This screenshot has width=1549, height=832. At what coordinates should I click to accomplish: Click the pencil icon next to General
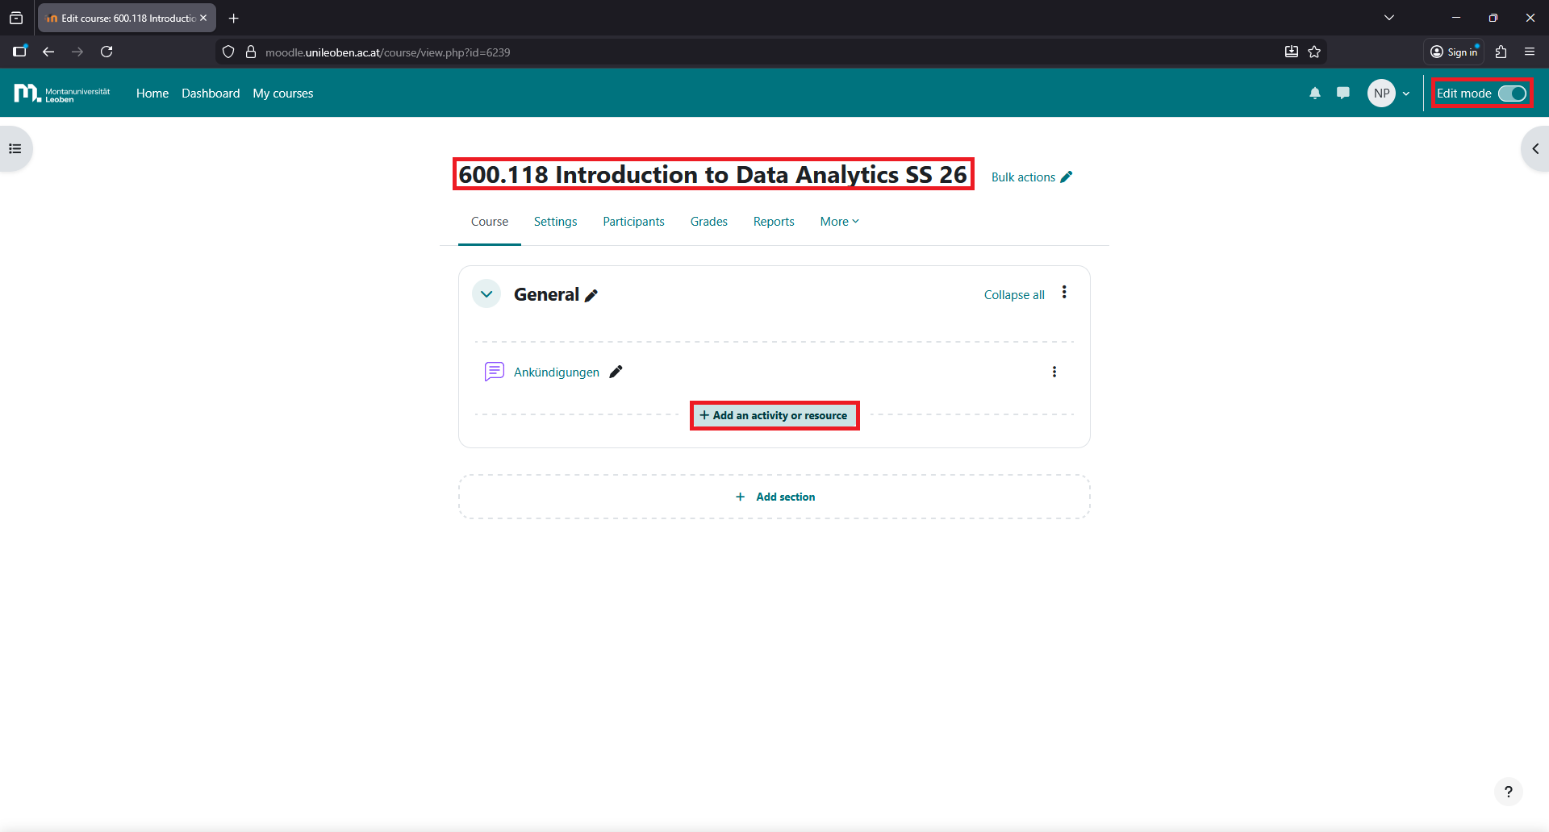(x=591, y=296)
